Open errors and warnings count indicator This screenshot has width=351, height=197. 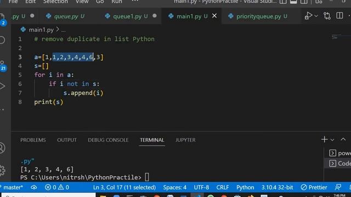pos(57,187)
